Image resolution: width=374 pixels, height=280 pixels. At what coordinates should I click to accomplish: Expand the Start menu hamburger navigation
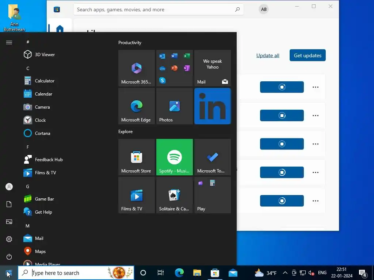[9, 43]
